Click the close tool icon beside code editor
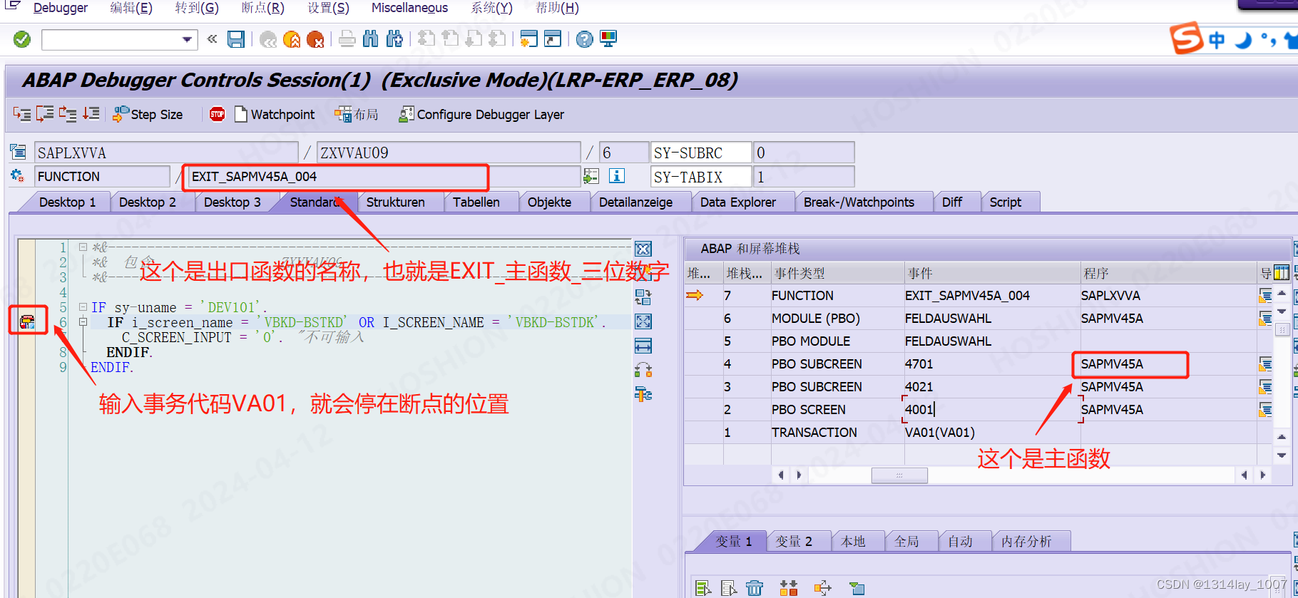 [x=643, y=249]
